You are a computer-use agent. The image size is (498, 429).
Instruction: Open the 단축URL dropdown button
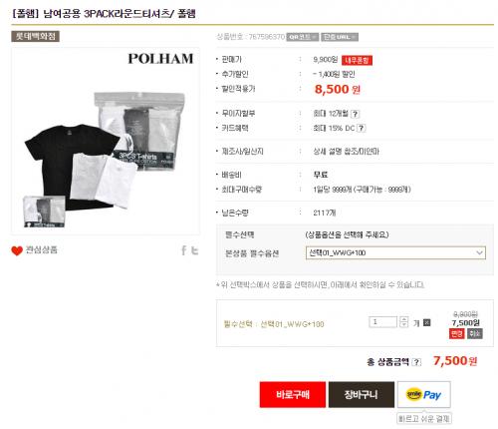point(340,37)
